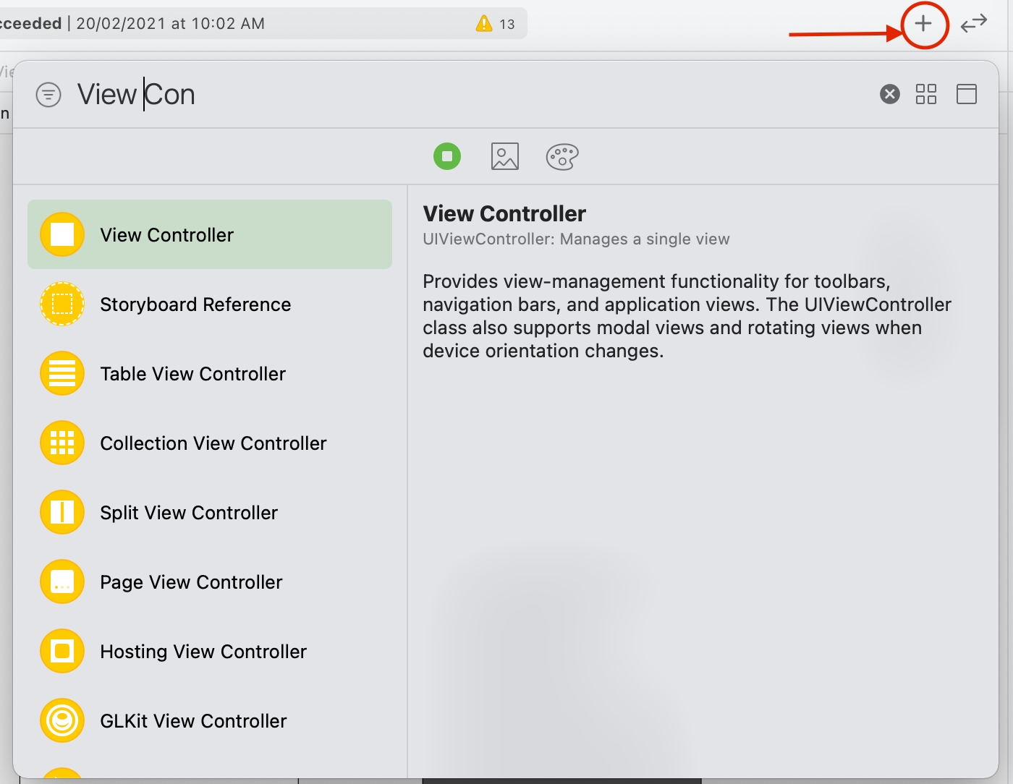
Task: Click the plus Library button
Action: click(923, 24)
